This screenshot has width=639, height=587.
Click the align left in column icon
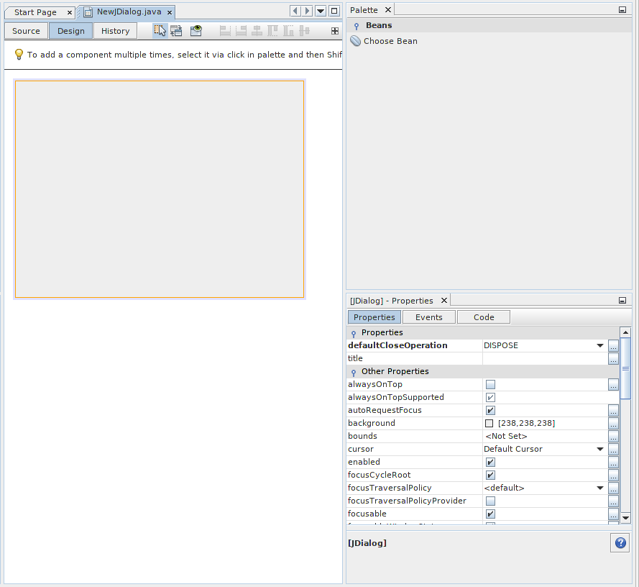coord(225,31)
